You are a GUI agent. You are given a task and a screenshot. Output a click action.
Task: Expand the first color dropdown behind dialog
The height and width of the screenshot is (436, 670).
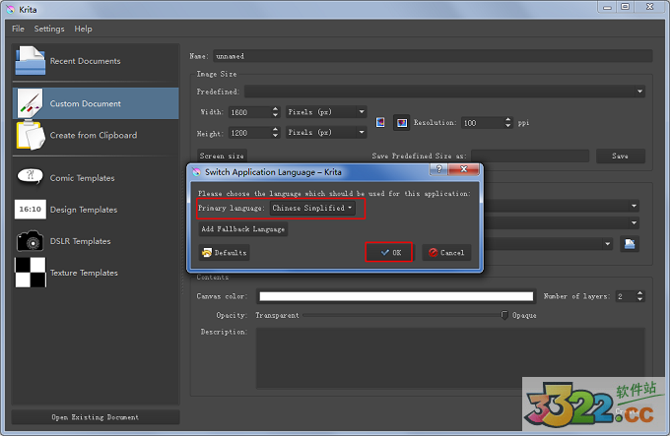point(634,206)
